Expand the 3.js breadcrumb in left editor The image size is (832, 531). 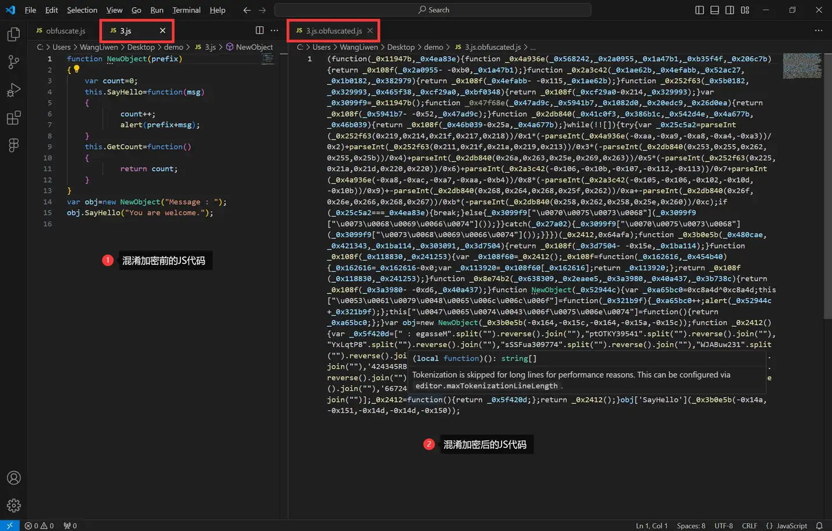[x=205, y=47]
